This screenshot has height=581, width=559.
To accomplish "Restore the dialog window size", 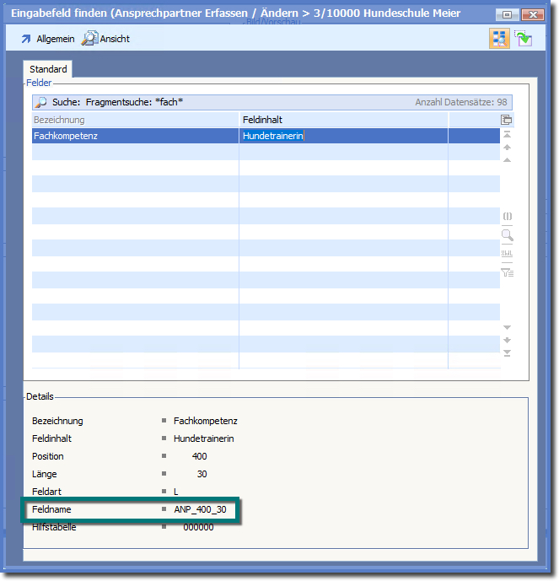I will [507, 14].
